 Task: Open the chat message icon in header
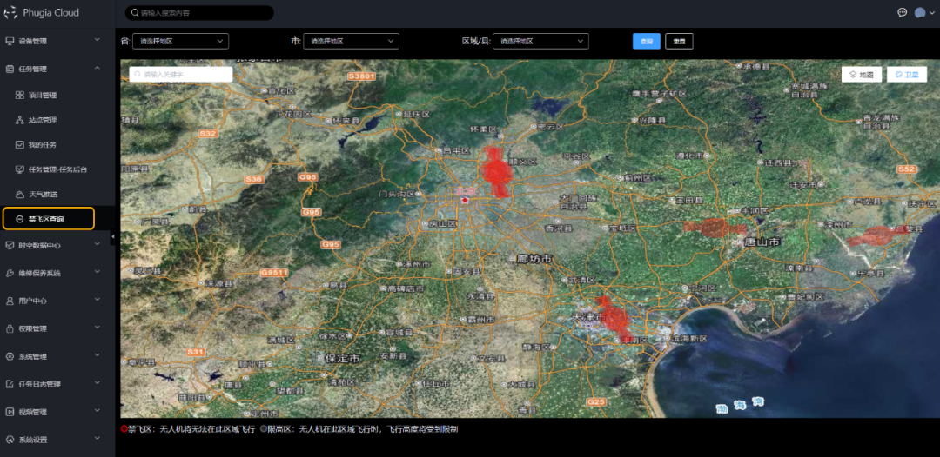(903, 13)
